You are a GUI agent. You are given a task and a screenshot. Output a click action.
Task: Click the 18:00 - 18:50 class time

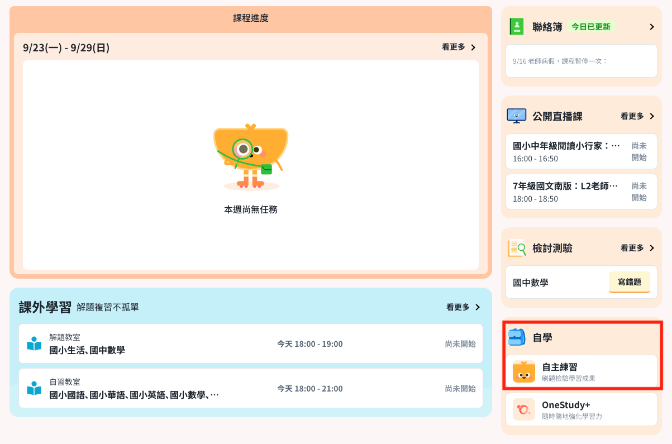coord(535,199)
